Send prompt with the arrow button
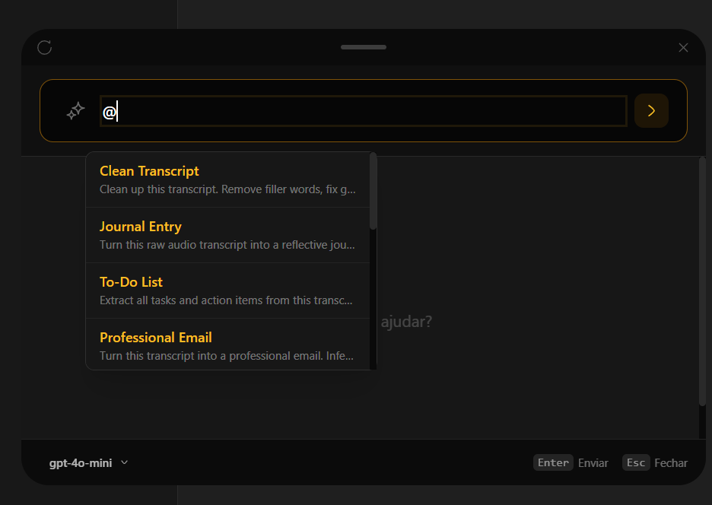 click(x=651, y=111)
